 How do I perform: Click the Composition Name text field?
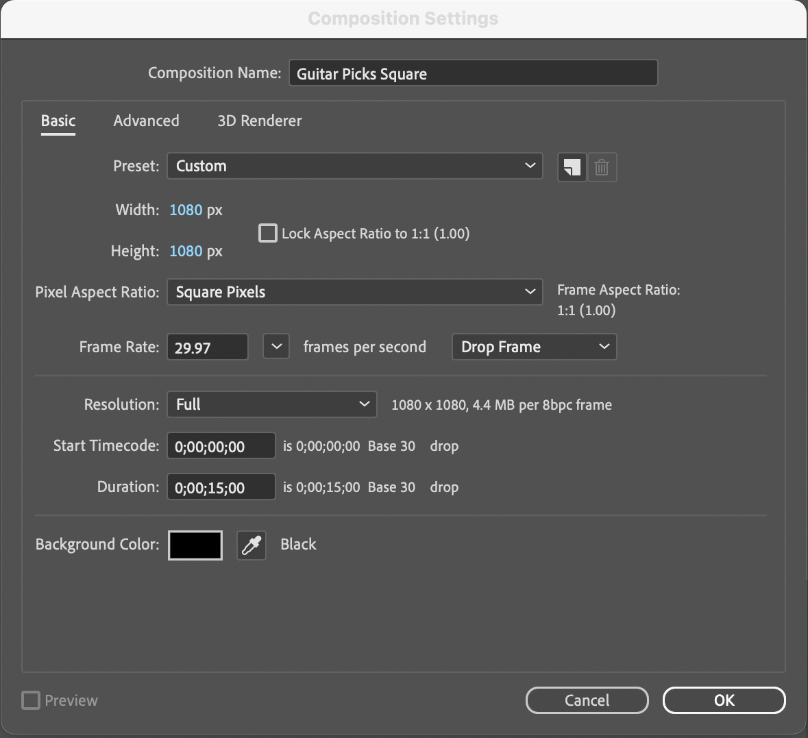coord(473,73)
